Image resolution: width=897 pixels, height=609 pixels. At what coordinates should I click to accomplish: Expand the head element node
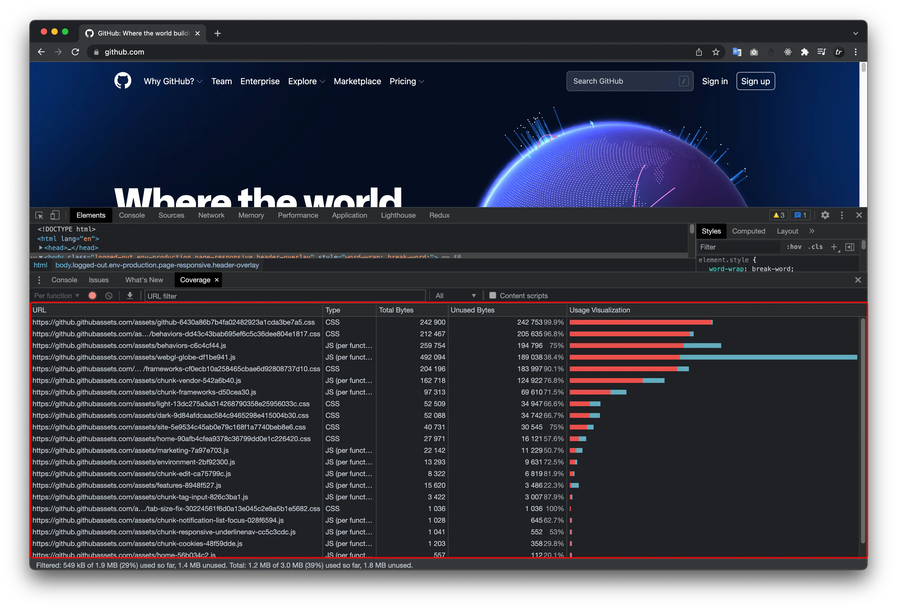[x=41, y=248]
